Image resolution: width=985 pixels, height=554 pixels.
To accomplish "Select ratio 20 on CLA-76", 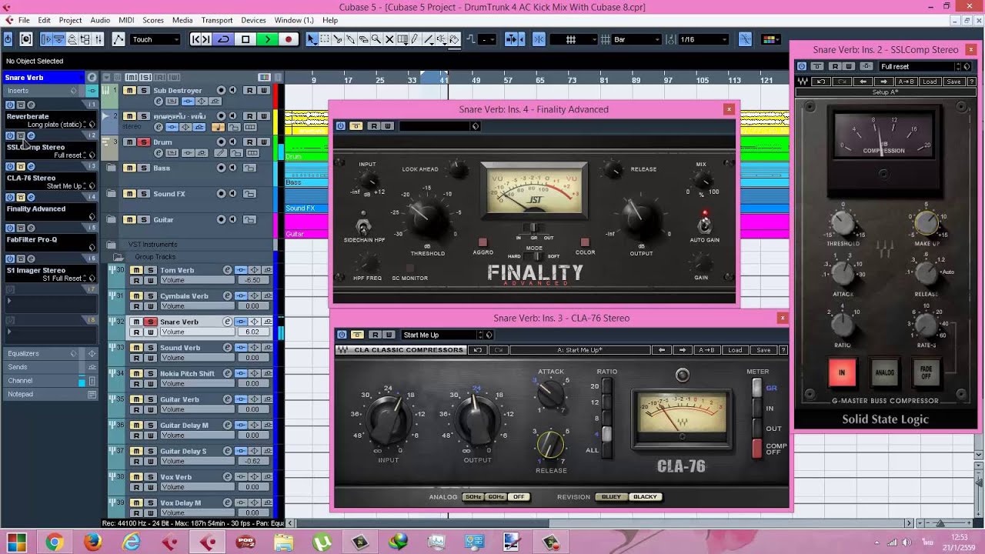I will coord(606,386).
